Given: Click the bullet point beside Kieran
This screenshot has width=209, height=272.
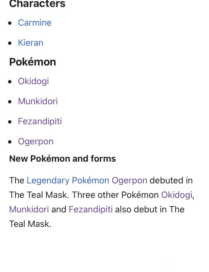Looking at the screenshot, I should click(x=10, y=43).
